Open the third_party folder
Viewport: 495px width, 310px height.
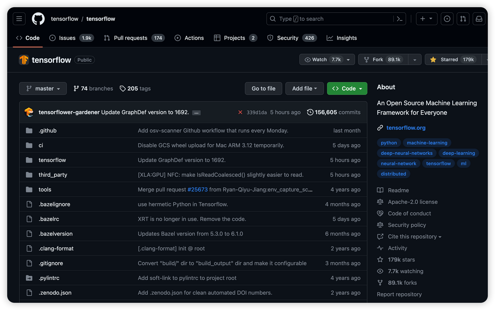pos(53,175)
